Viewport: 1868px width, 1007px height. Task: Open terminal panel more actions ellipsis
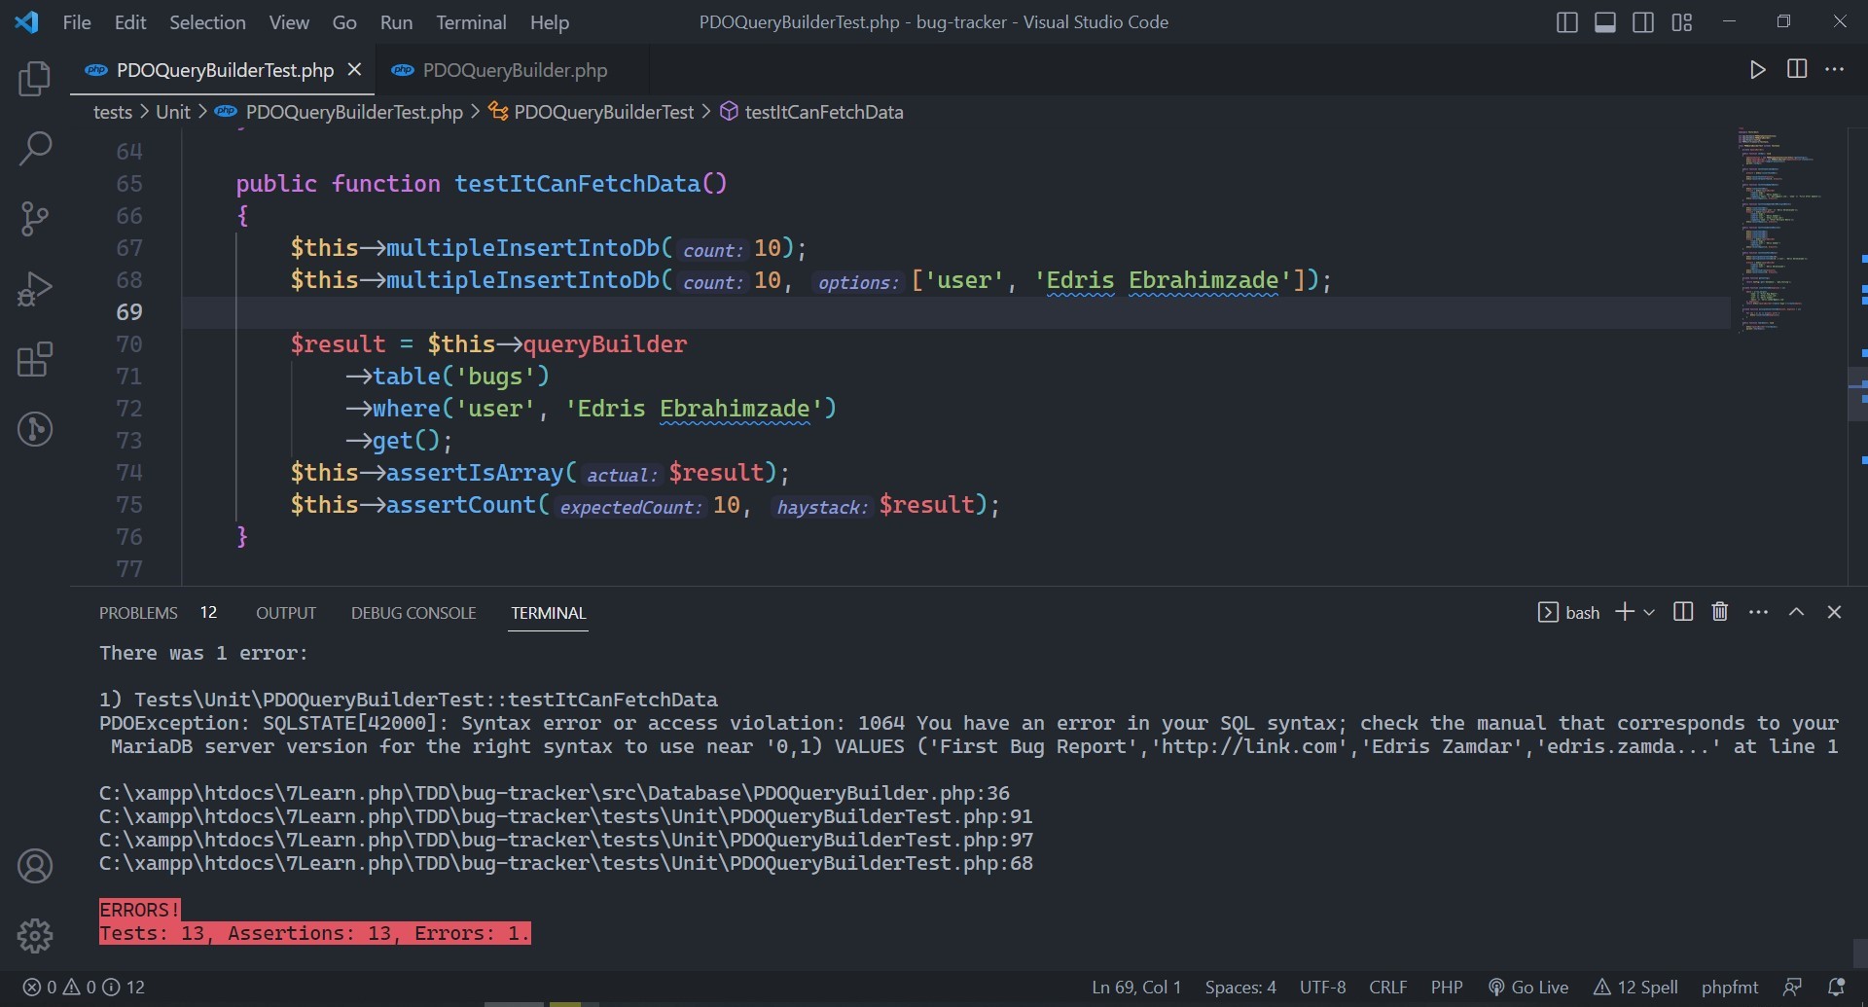[x=1758, y=612]
